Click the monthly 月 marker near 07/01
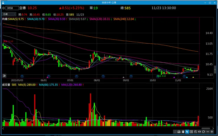218x136 pixels. click(77, 76)
